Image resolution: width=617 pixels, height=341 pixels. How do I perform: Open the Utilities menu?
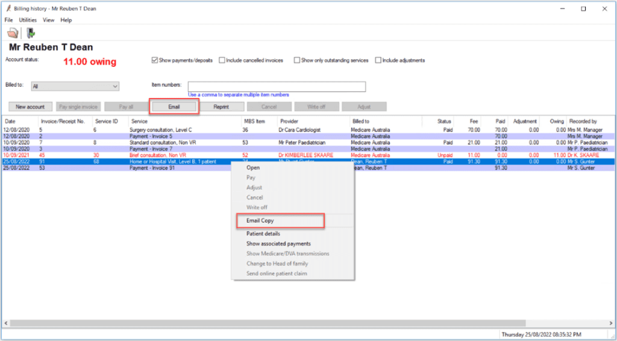click(x=28, y=20)
